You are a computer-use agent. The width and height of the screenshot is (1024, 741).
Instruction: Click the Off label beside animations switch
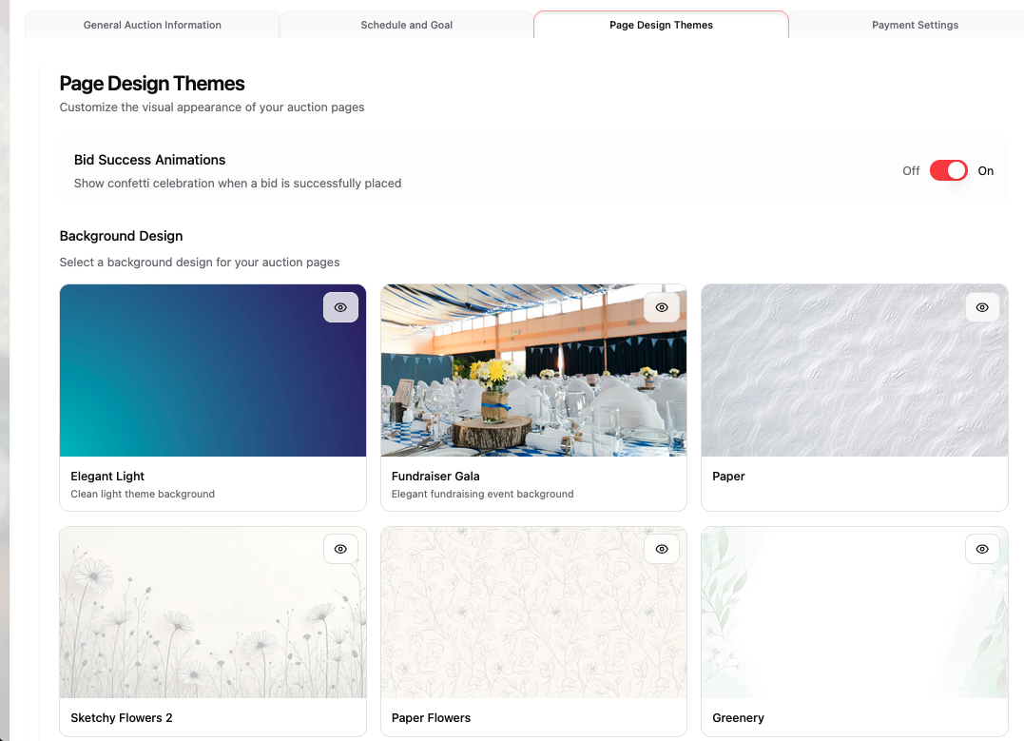(x=911, y=171)
